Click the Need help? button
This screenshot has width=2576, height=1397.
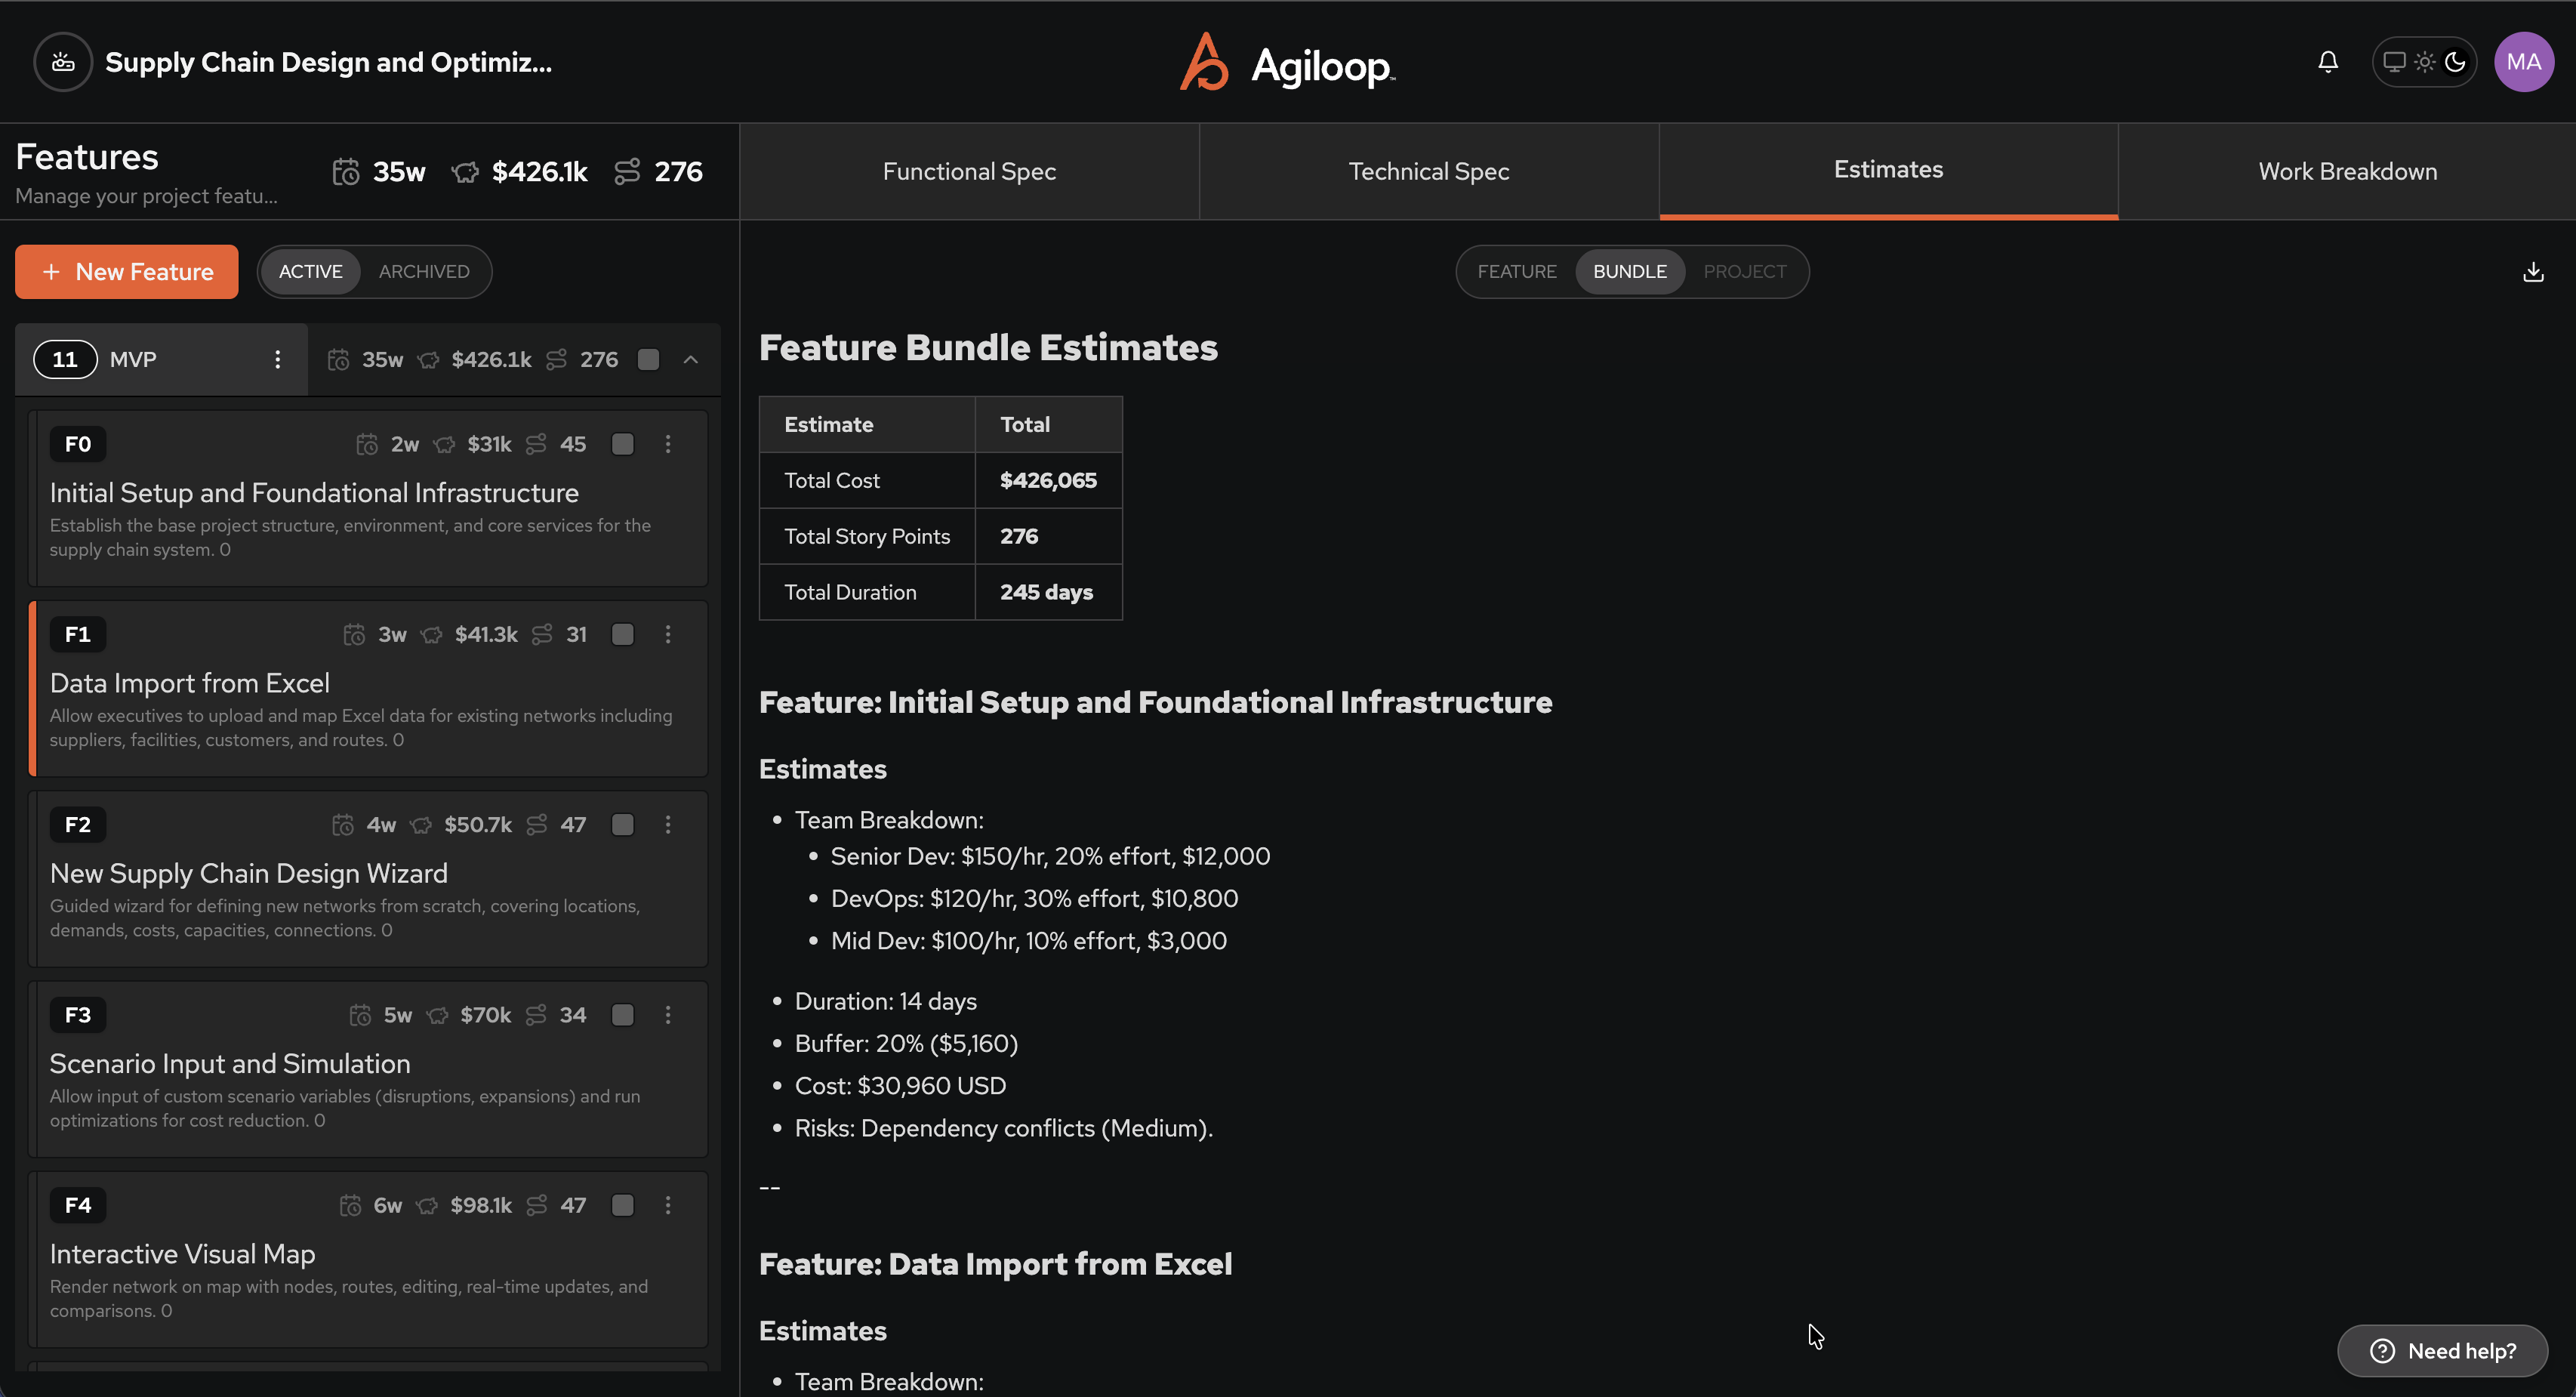[2442, 1351]
